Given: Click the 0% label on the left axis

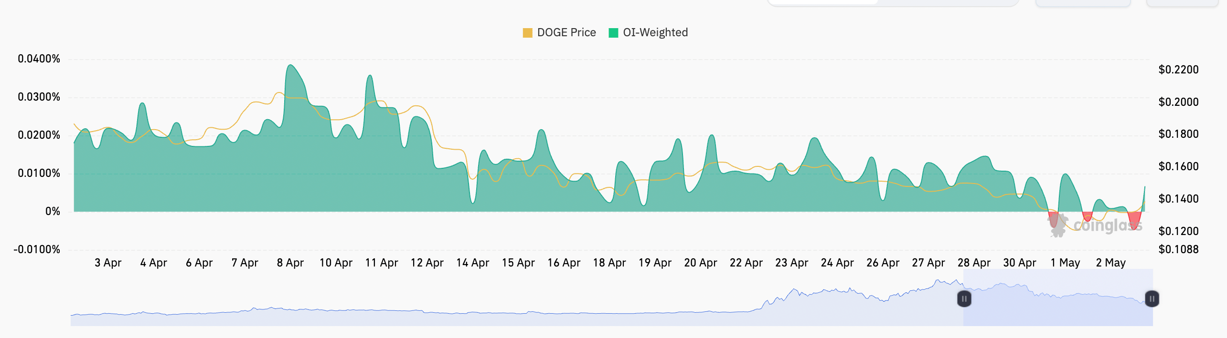Looking at the screenshot, I should coord(53,211).
